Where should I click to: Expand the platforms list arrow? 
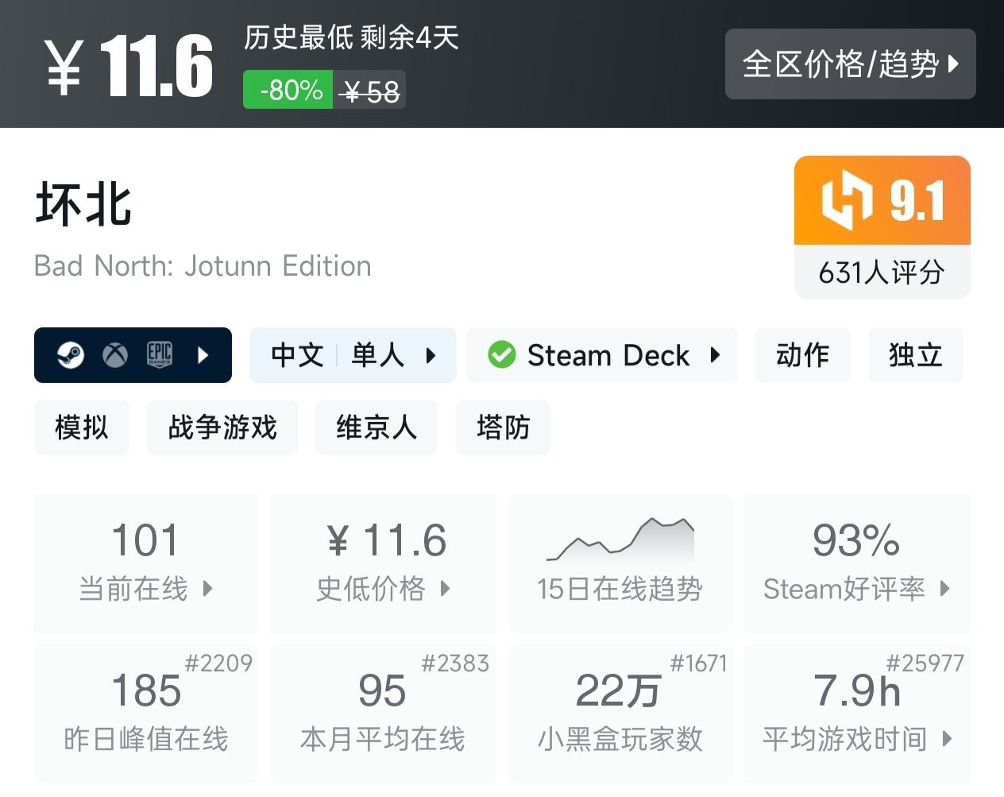203,355
